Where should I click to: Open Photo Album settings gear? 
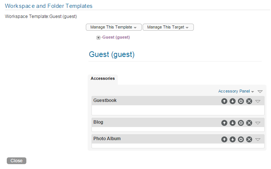point(241,139)
